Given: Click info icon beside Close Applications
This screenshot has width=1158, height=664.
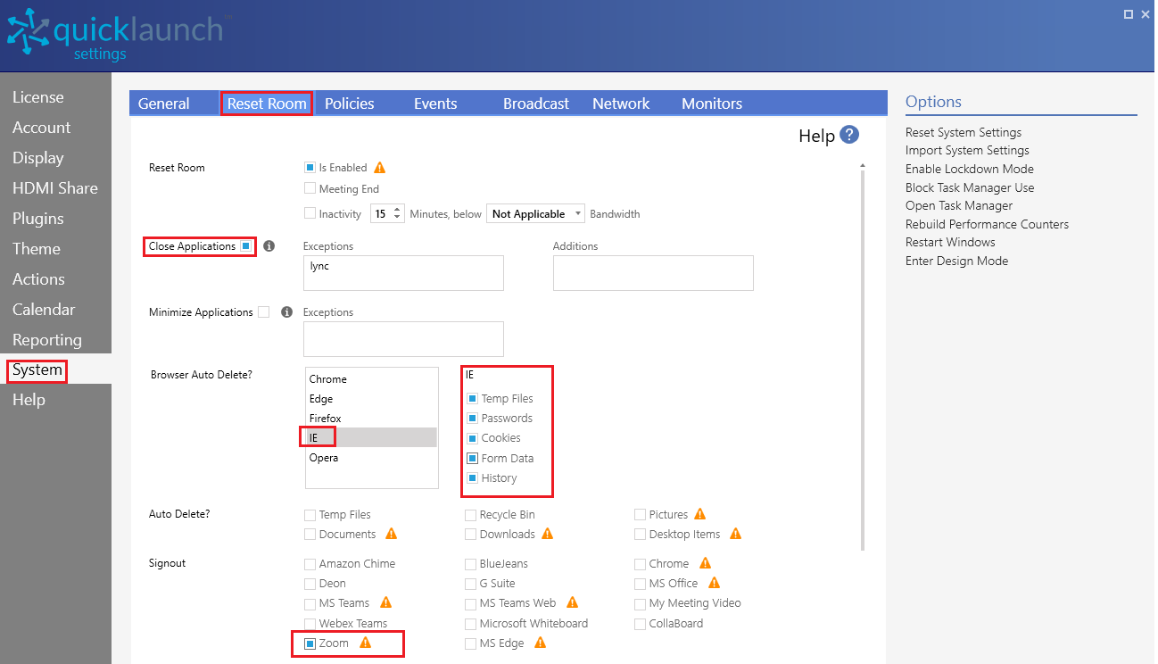Looking at the screenshot, I should 269,246.
